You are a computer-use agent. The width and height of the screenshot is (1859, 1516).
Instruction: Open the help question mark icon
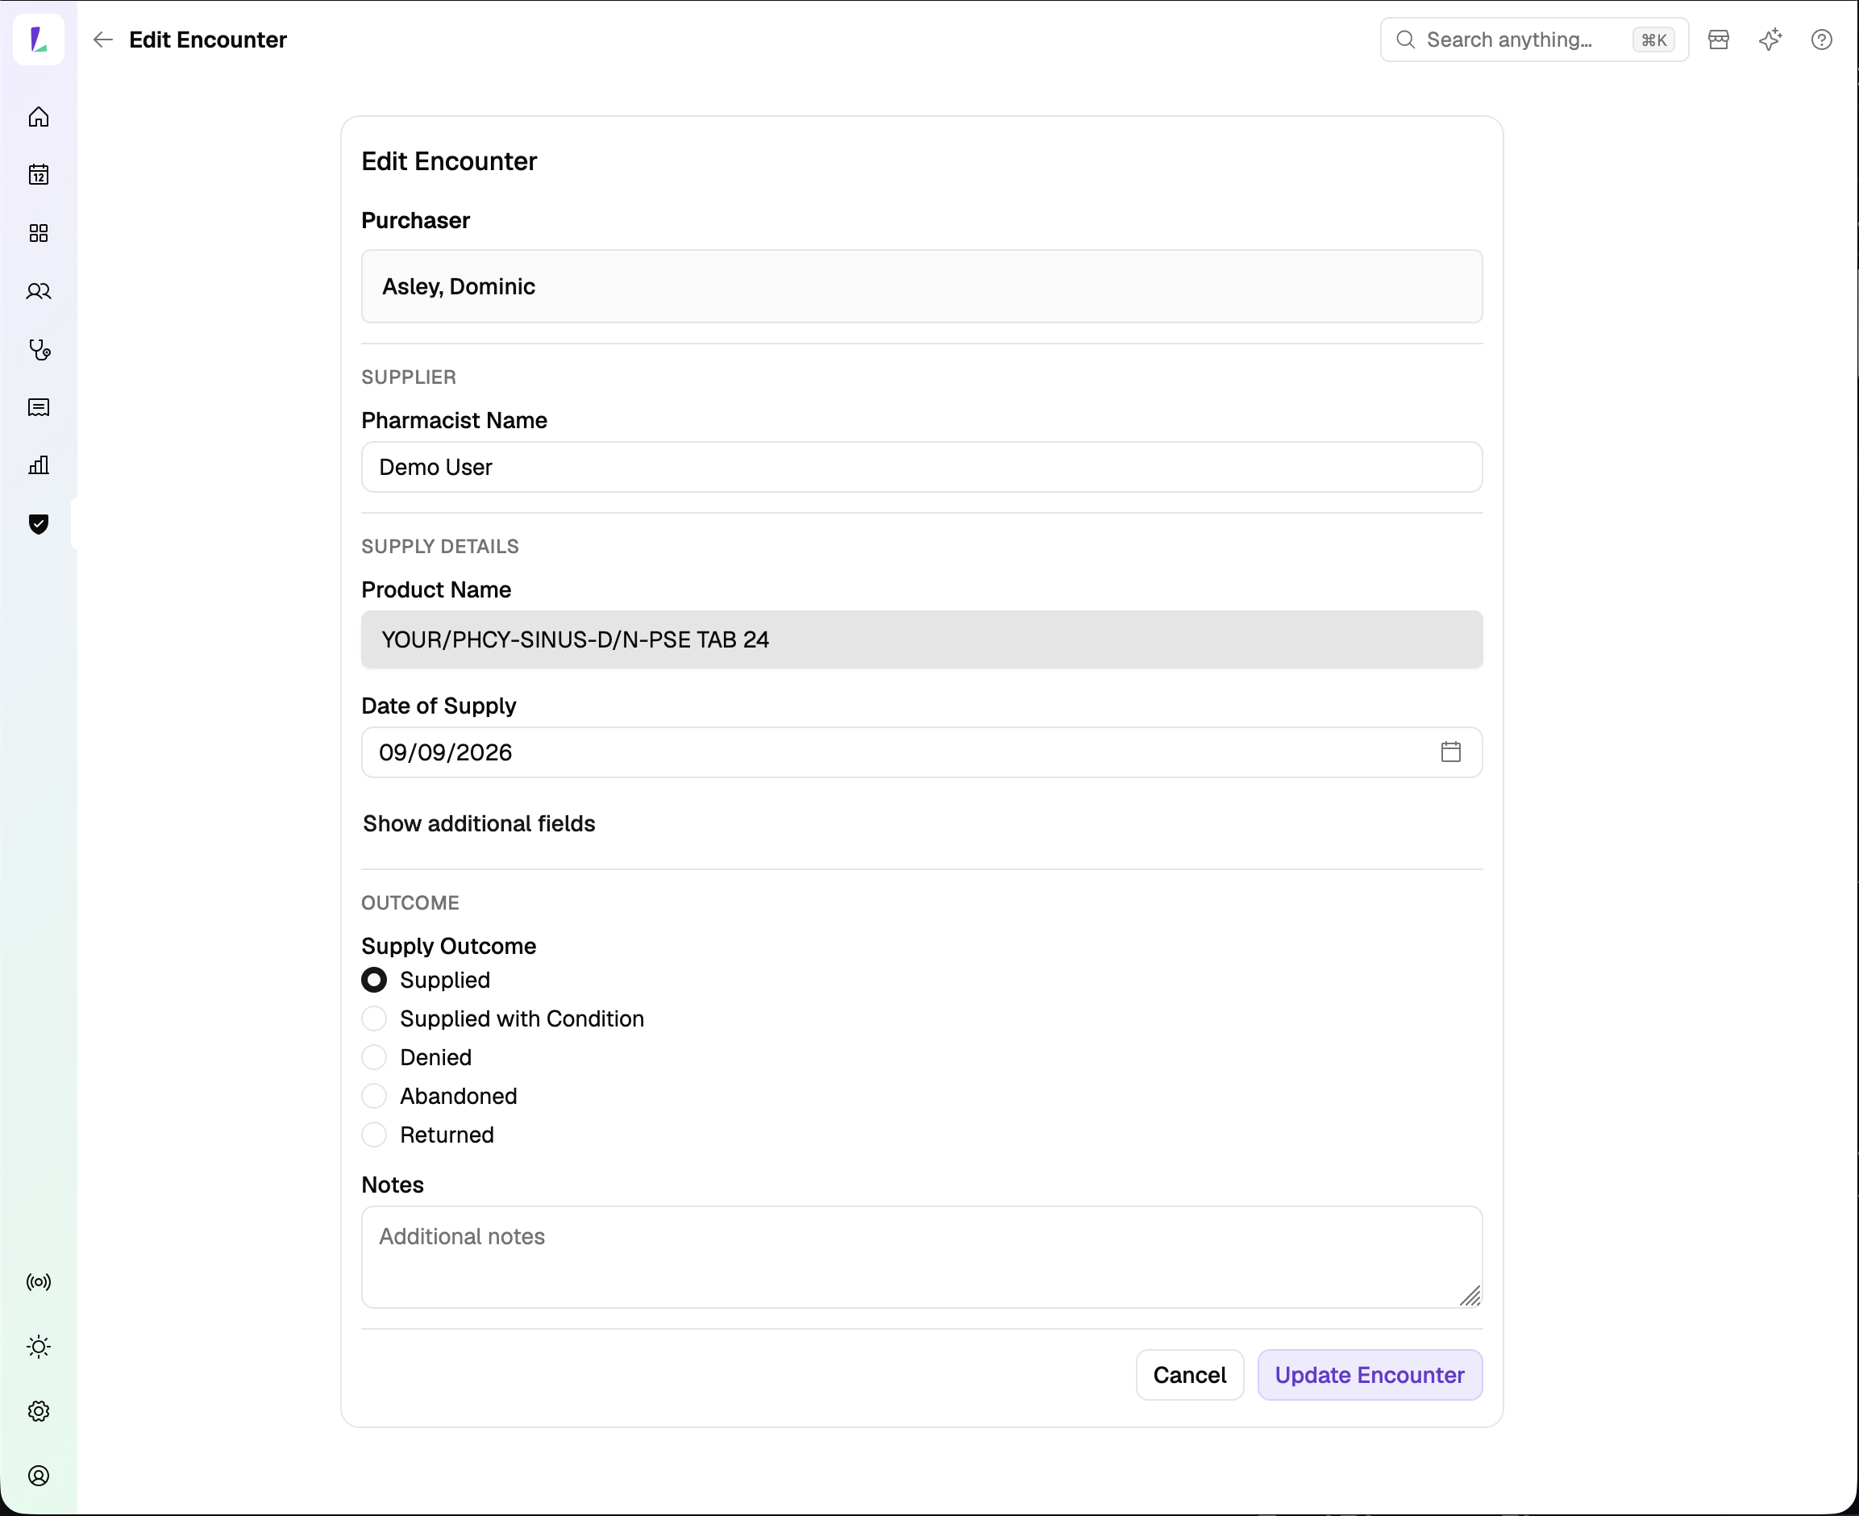pyautogui.click(x=1821, y=40)
